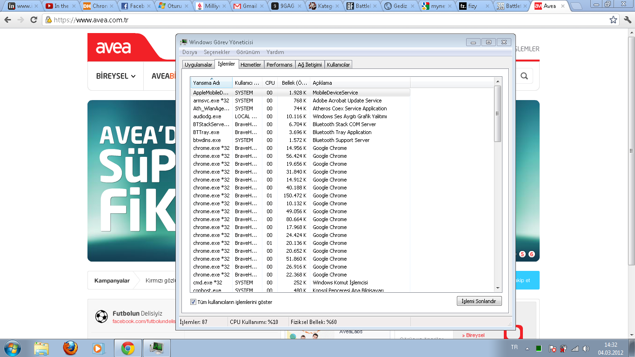
Task: Go to banner slide 5 on Avea page
Action: (522, 254)
